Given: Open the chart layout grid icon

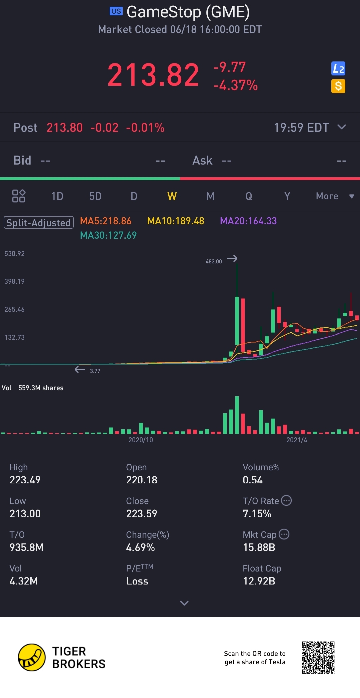Looking at the screenshot, I should 19,196.
